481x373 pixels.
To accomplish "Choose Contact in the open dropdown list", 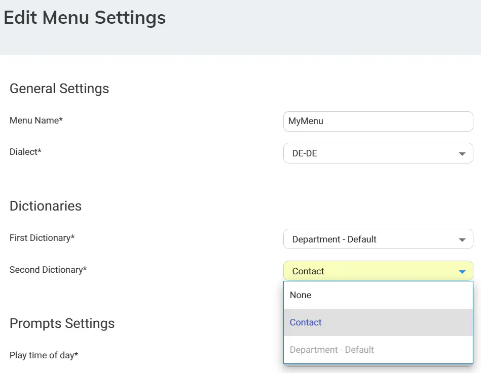I will click(x=378, y=322).
